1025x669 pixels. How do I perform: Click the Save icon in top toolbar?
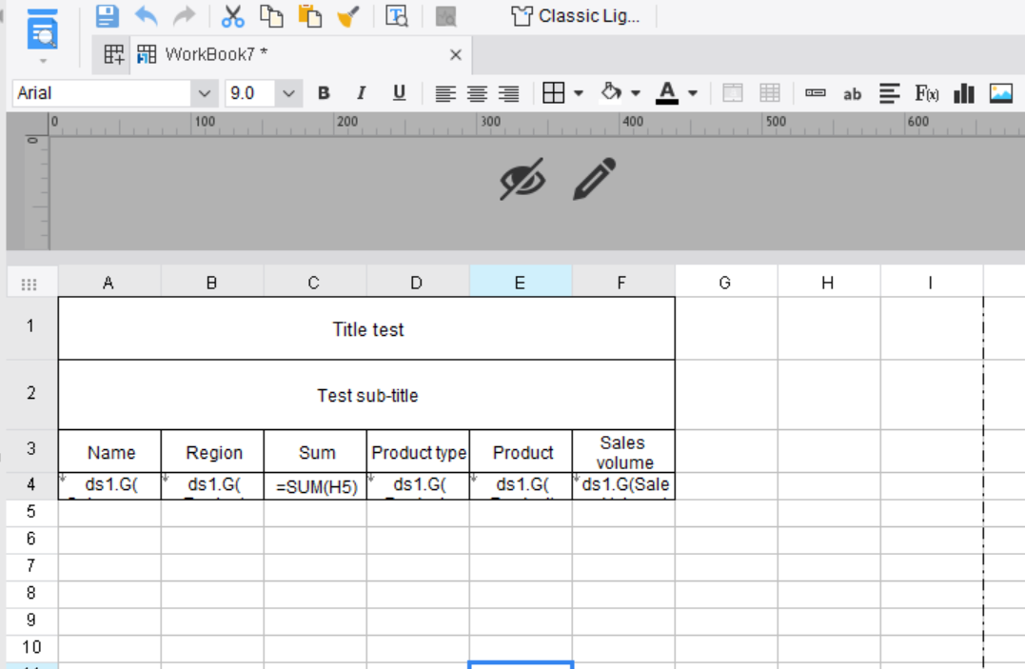point(108,15)
